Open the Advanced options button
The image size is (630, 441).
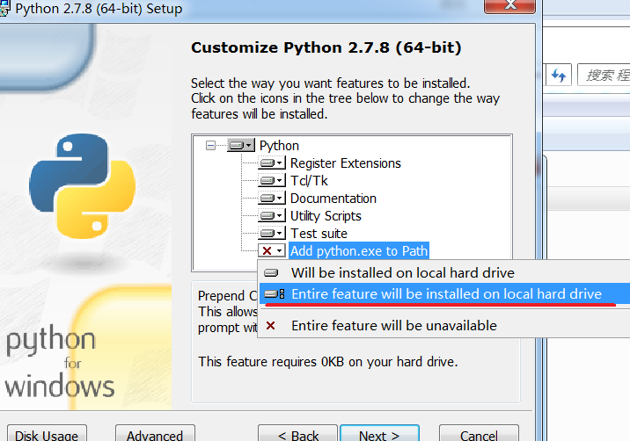(x=155, y=433)
